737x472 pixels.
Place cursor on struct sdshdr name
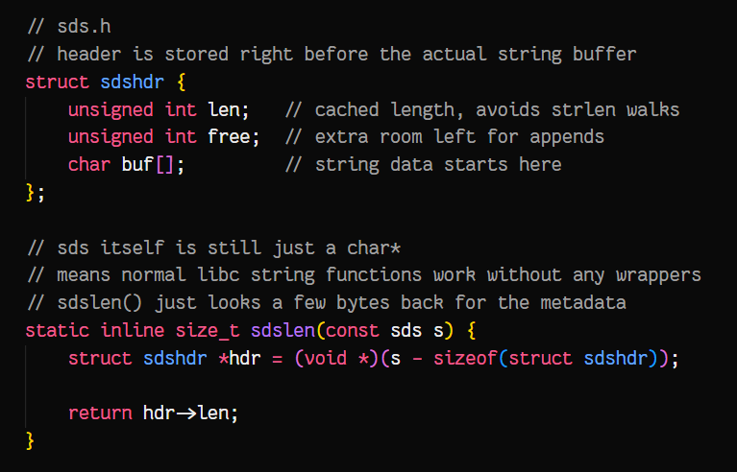coord(132,83)
